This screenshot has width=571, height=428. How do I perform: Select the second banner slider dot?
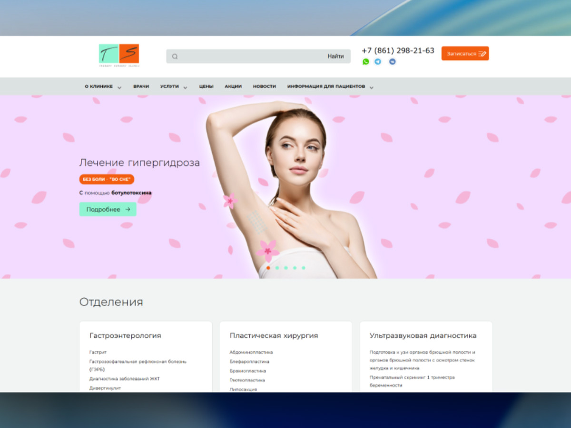click(x=277, y=268)
